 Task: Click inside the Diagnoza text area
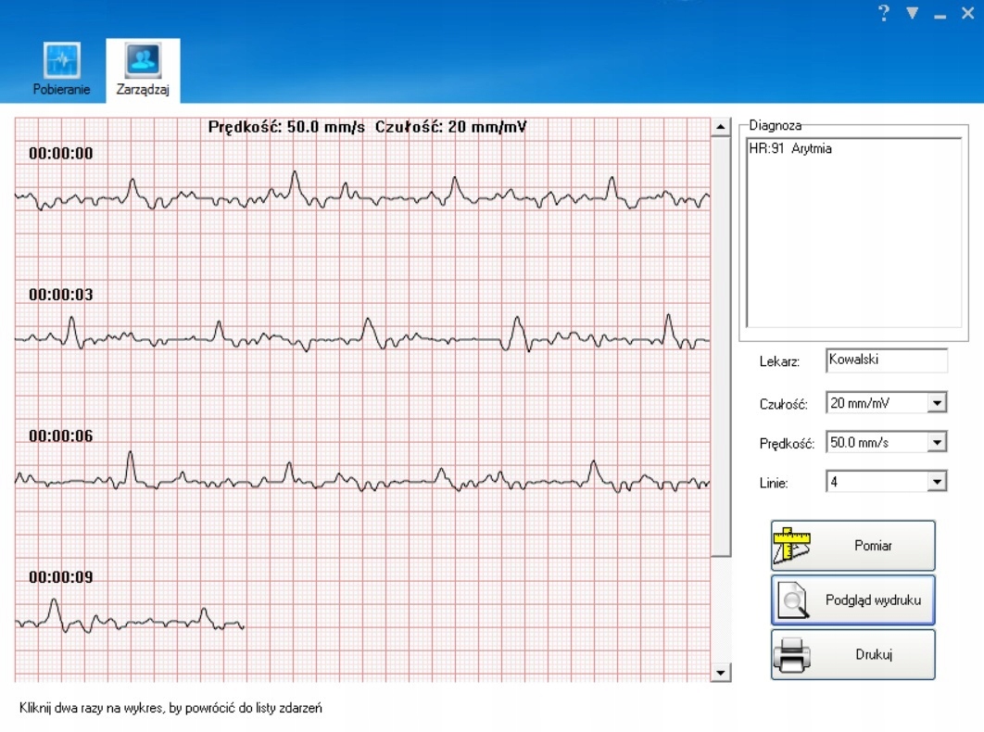pos(853,233)
